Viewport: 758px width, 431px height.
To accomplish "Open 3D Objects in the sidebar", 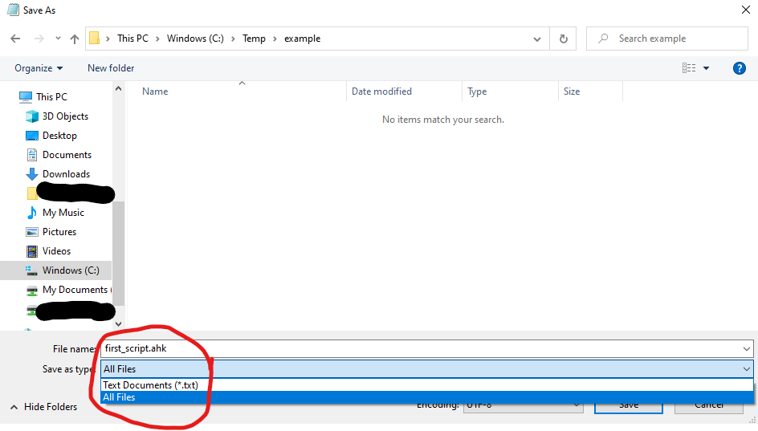I will 65,116.
